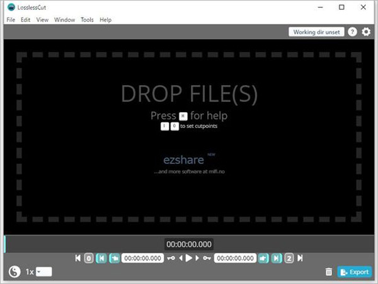
Task: Open the View menu
Action: pyautogui.click(x=42, y=20)
